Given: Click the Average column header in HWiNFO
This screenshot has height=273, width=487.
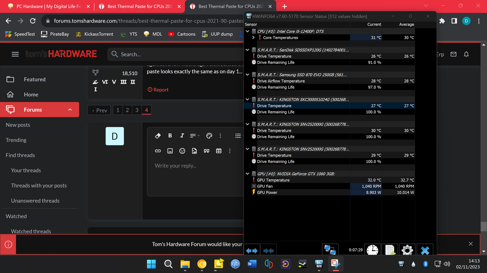Looking at the screenshot, I should coord(406,24).
